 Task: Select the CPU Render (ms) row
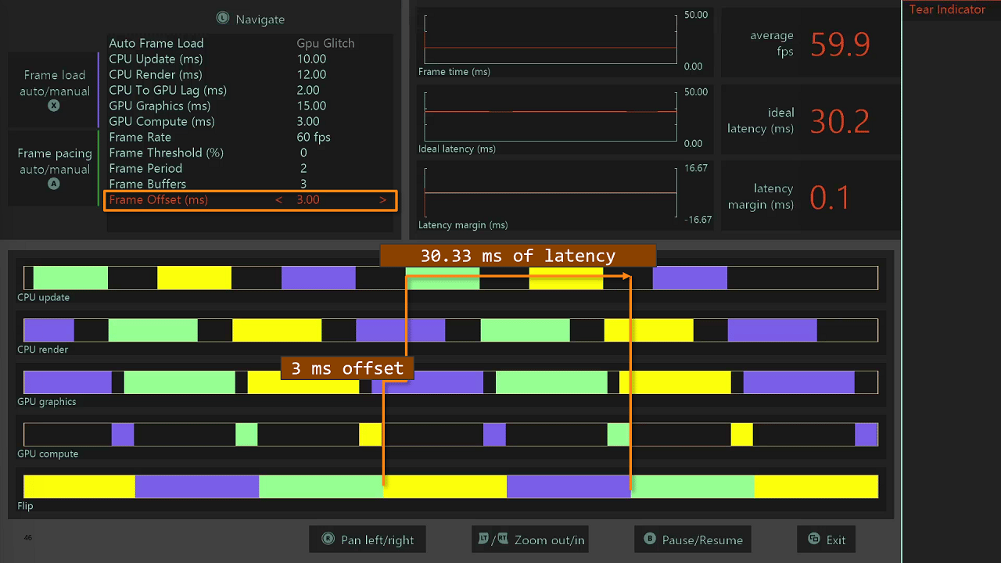pos(250,74)
